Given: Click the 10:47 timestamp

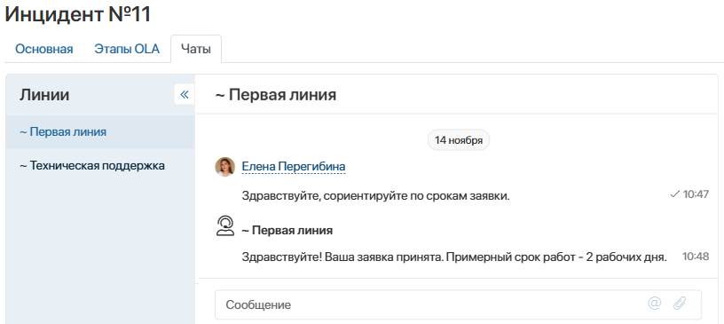Looking at the screenshot, I should coord(696,194).
